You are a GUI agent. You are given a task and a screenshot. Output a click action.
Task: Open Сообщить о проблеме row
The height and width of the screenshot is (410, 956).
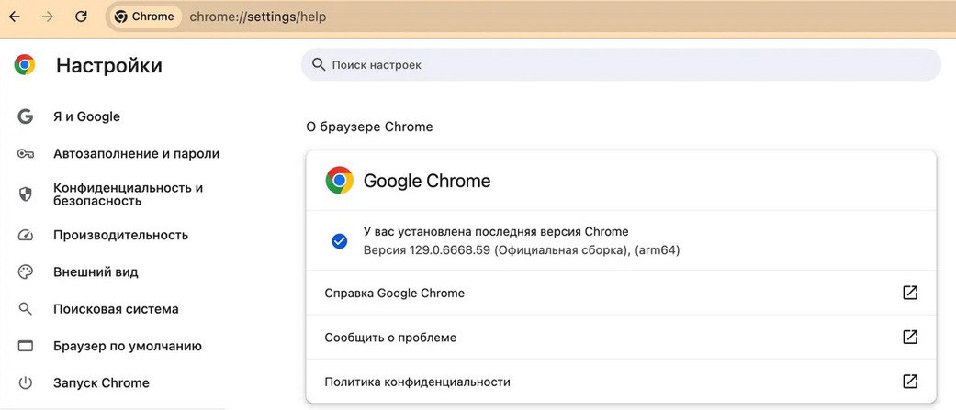(621, 337)
